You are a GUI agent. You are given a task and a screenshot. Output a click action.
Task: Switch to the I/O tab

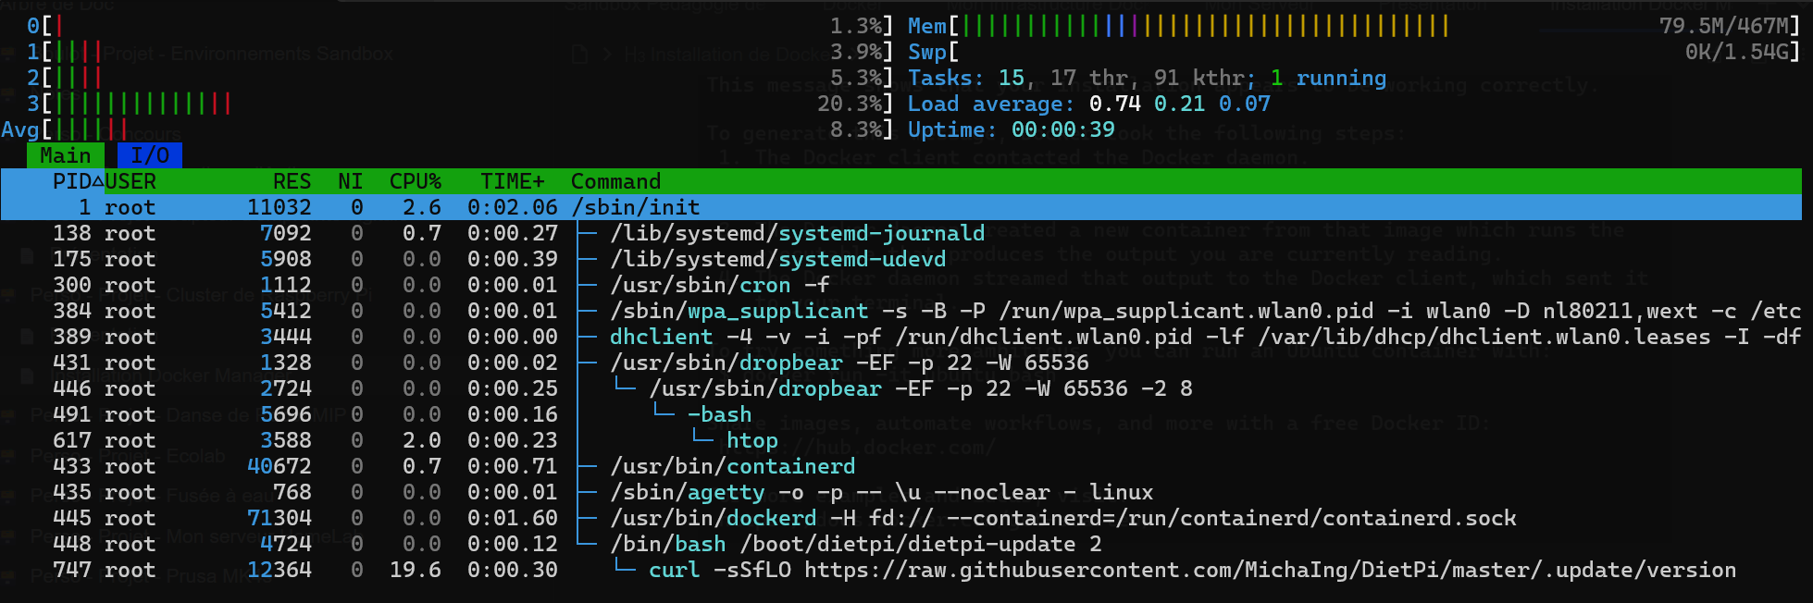click(x=149, y=155)
